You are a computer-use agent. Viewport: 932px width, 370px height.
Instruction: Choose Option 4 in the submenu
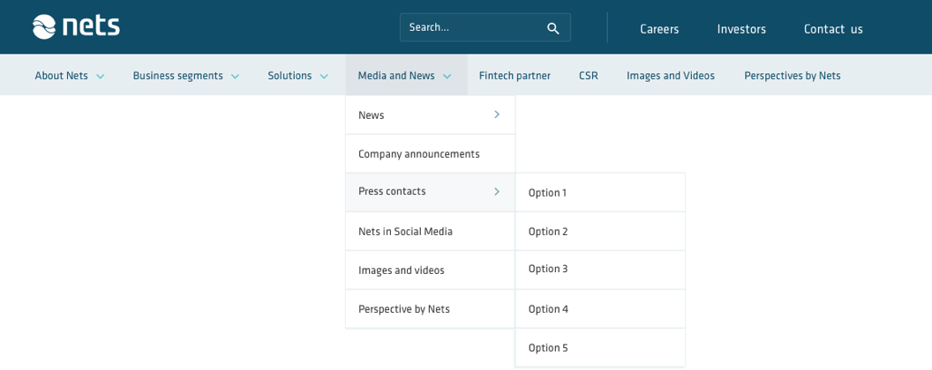click(x=600, y=309)
